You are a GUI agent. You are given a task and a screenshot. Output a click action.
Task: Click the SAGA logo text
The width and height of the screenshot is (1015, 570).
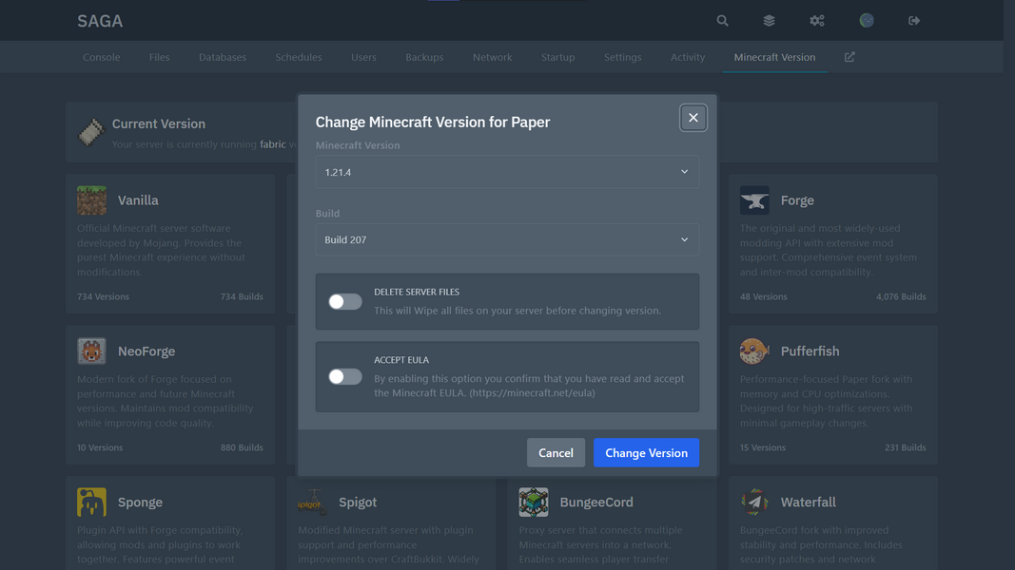pyautogui.click(x=100, y=21)
